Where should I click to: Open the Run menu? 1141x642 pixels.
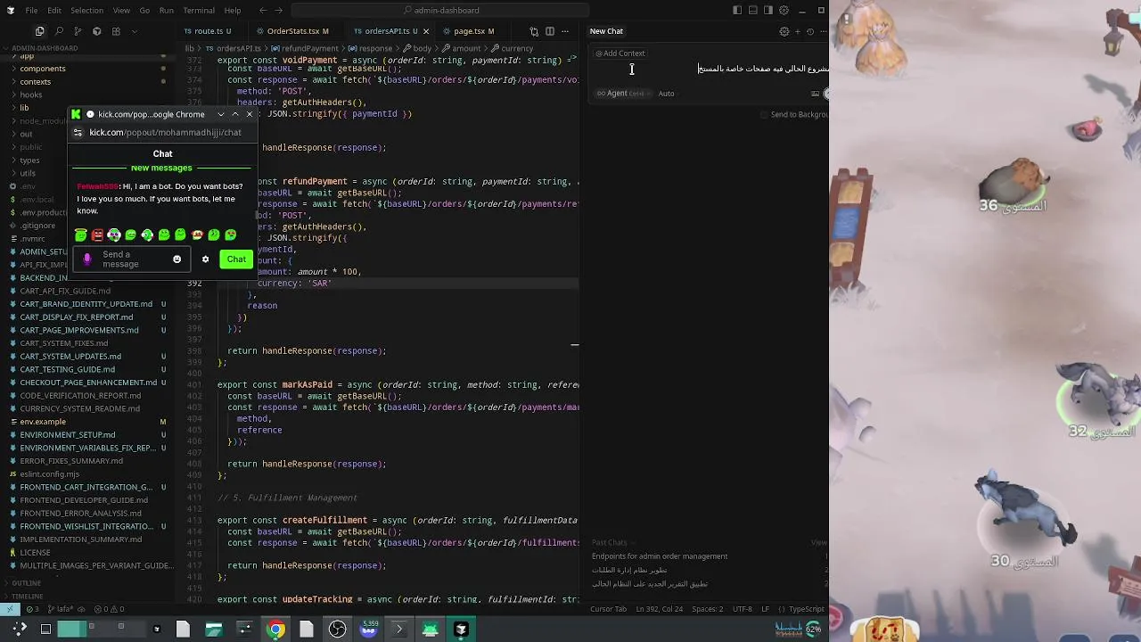tap(166, 10)
